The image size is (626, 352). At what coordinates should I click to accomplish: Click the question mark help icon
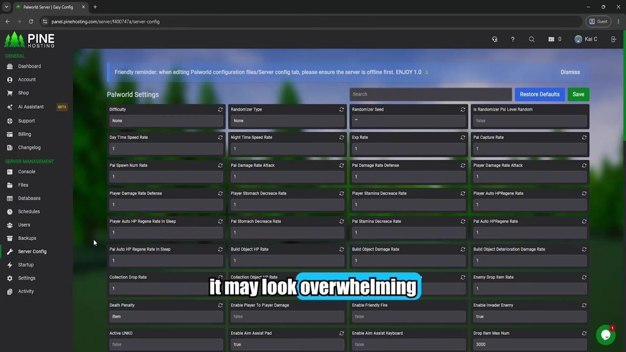coord(513,39)
